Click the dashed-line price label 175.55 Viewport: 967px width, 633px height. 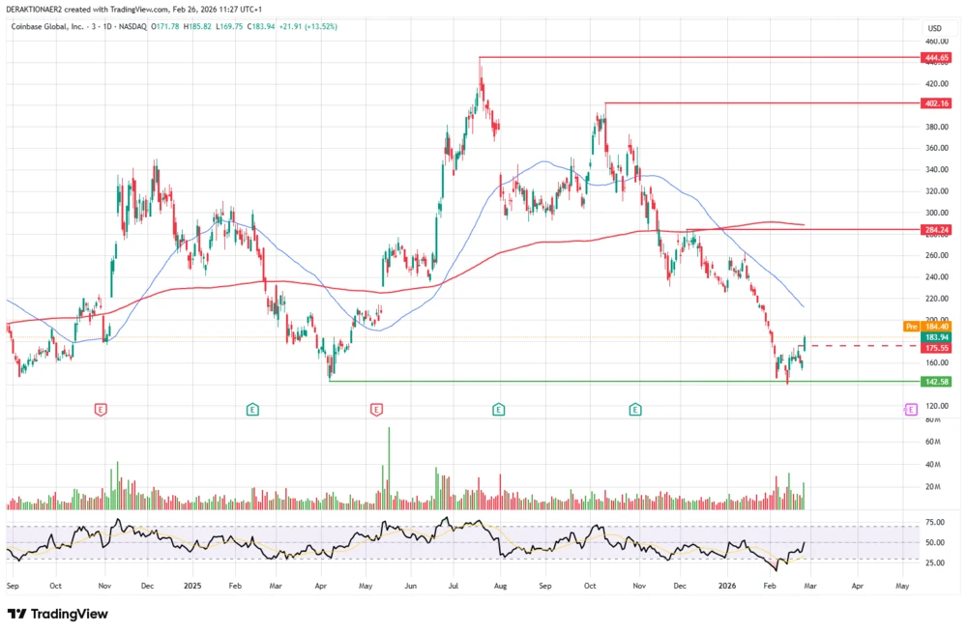[x=935, y=349]
